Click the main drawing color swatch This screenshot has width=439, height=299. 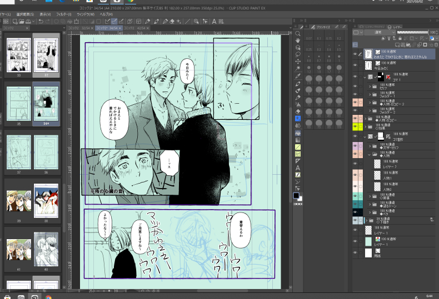(296, 195)
